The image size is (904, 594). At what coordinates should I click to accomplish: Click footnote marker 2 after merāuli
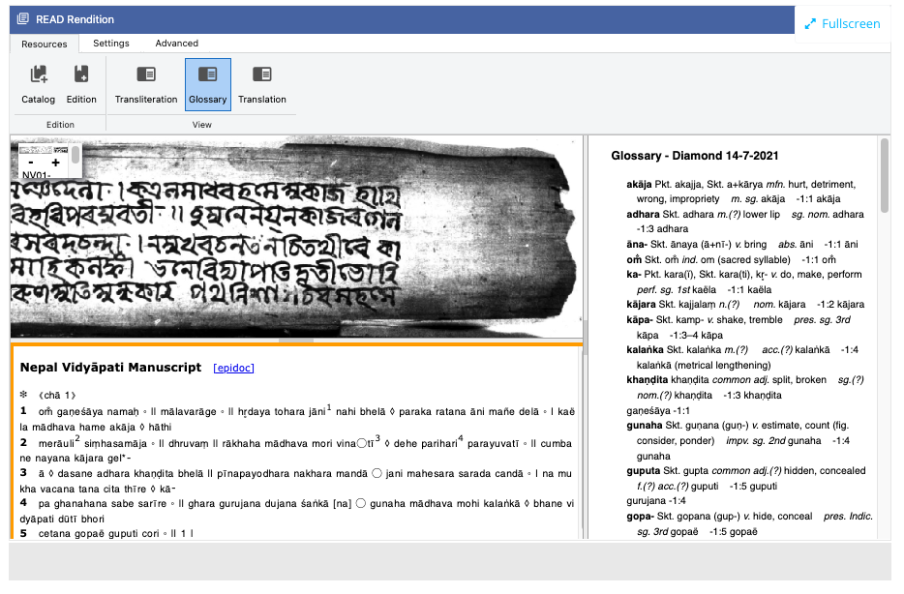click(x=77, y=438)
